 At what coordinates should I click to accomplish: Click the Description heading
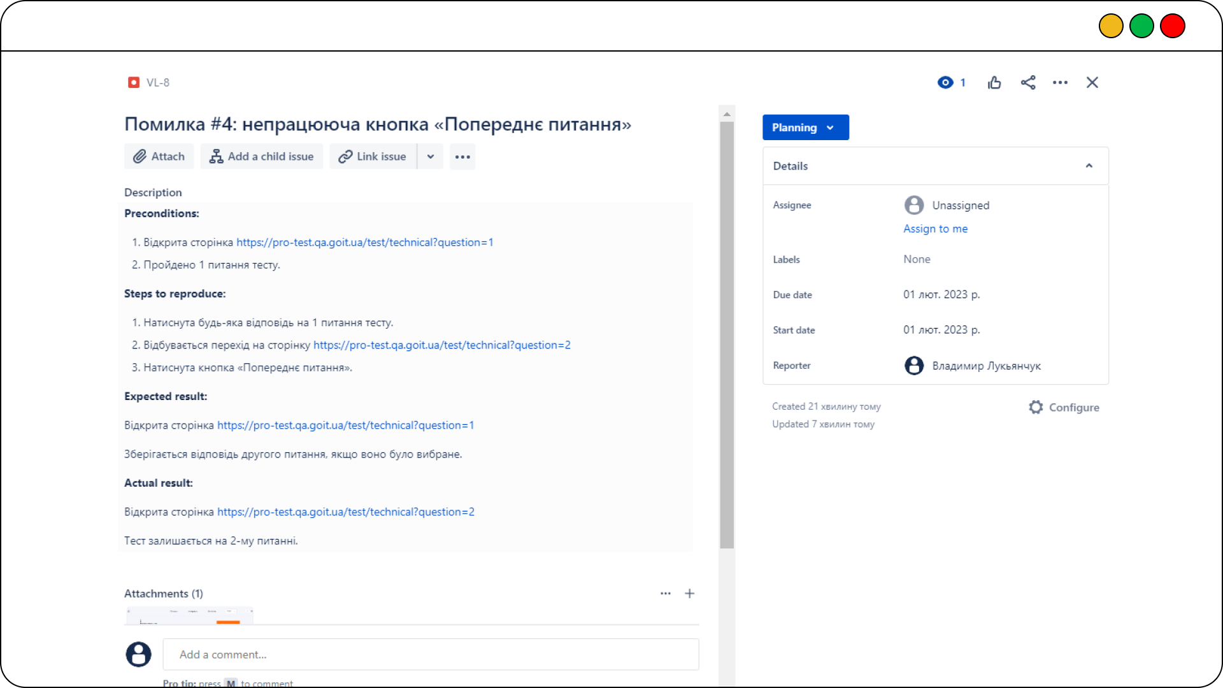[153, 192]
